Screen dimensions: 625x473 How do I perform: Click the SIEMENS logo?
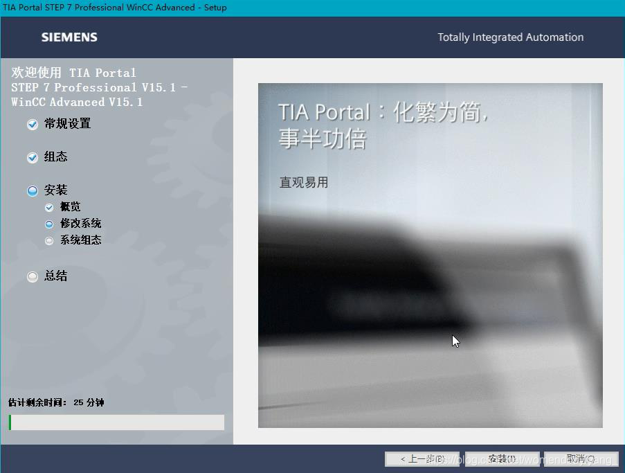point(69,37)
